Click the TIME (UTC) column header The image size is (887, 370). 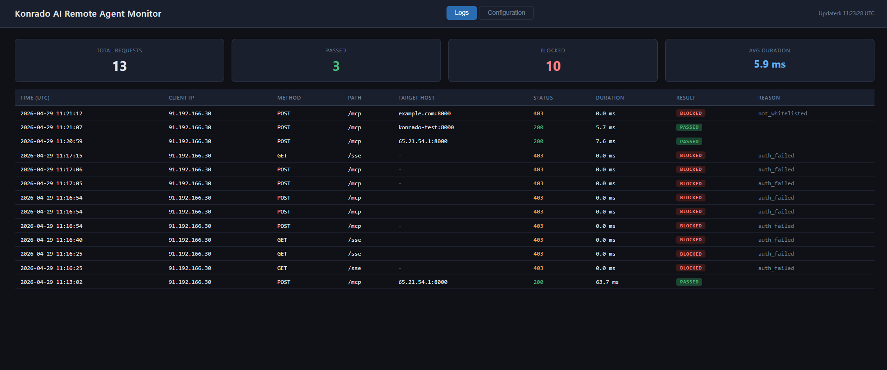pyautogui.click(x=35, y=98)
